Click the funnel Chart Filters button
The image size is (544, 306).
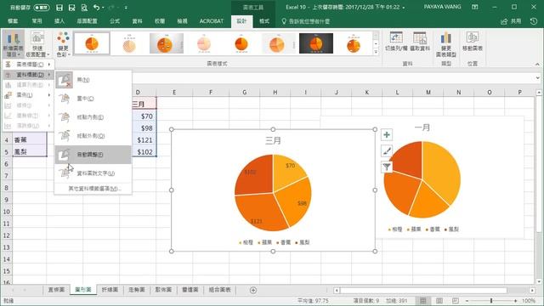click(x=387, y=167)
